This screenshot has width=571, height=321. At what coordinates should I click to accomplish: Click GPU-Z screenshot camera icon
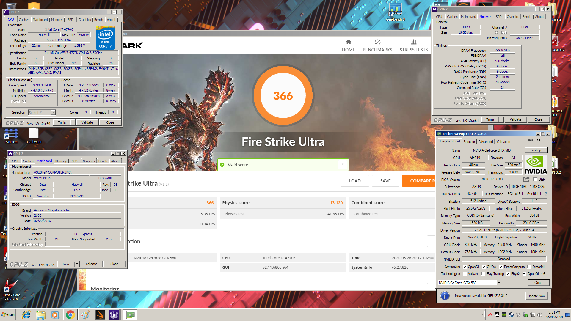click(x=531, y=140)
